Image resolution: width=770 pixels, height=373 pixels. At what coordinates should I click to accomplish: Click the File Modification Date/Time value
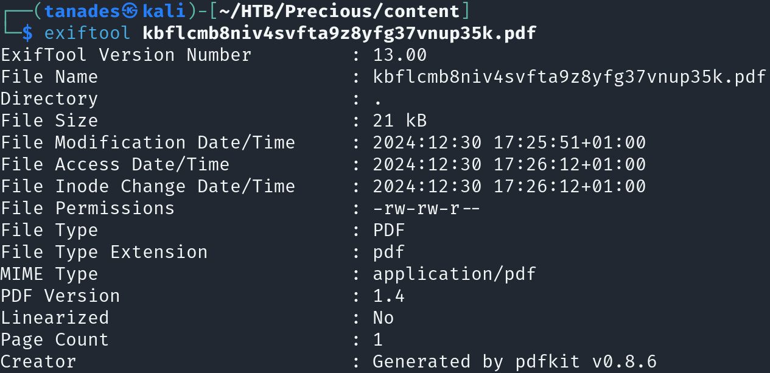509,142
